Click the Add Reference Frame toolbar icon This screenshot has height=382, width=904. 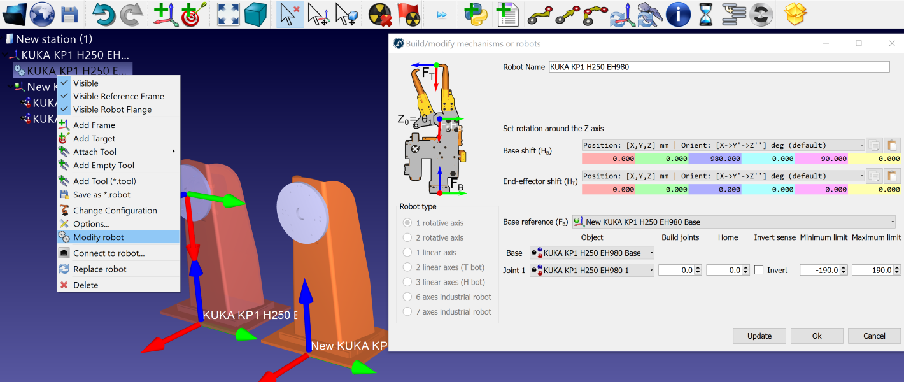(166, 14)
